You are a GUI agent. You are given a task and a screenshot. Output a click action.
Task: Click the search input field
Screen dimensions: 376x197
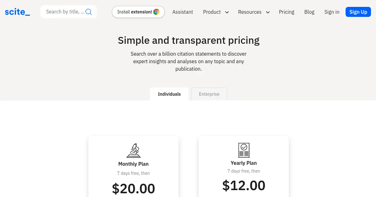click(x=64, y=12)
